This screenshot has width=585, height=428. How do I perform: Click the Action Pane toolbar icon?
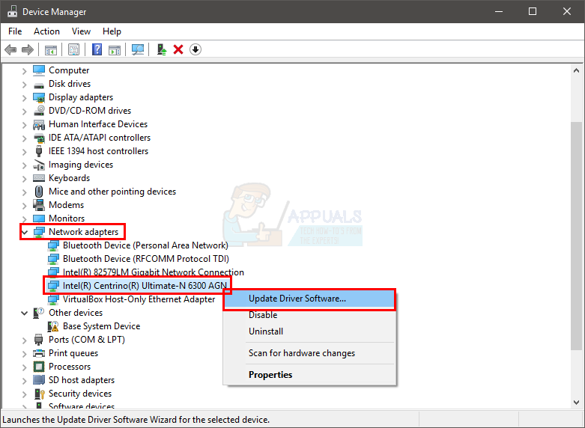115,49
